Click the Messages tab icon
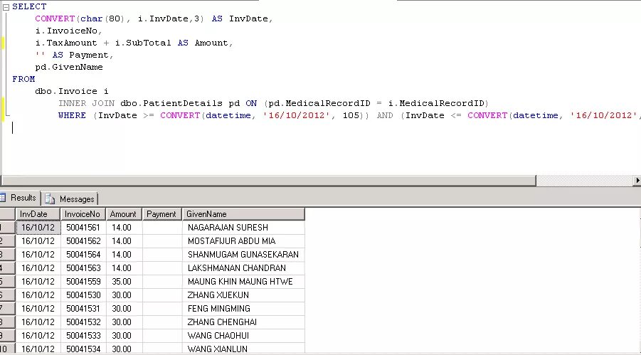Screen dimensions: 641x355 [50, 199]
